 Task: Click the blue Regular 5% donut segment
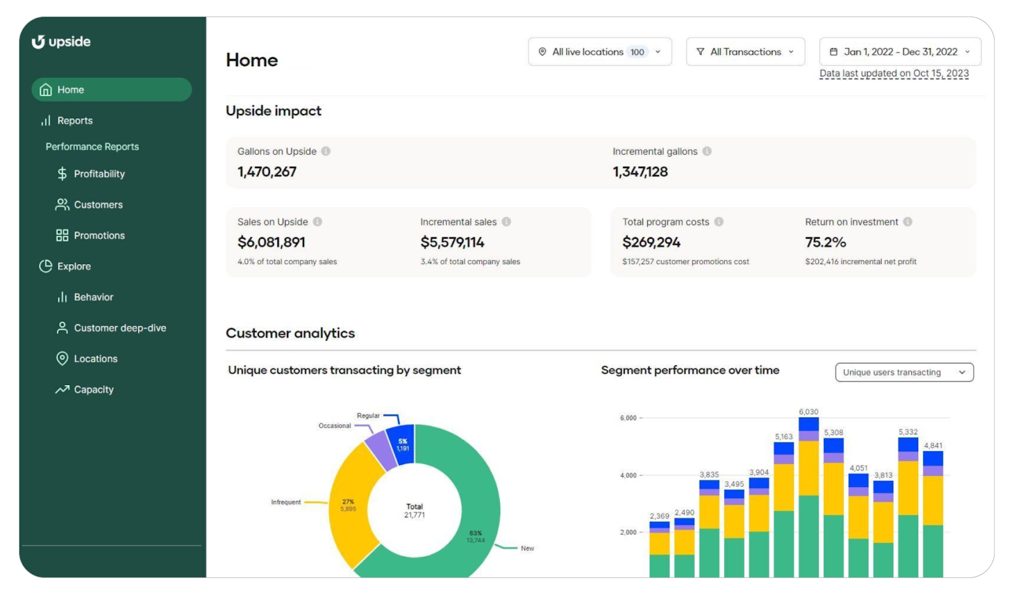[x=401, y=444]
